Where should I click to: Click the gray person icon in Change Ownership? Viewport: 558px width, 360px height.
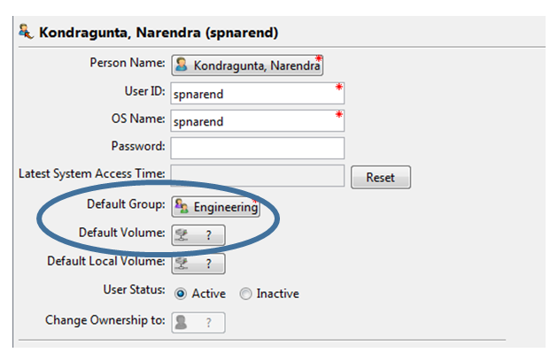[x=182, y=322]
